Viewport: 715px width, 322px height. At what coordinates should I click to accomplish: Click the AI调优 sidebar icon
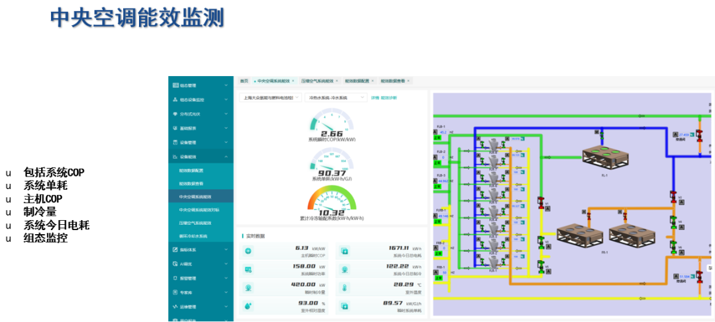175,264
